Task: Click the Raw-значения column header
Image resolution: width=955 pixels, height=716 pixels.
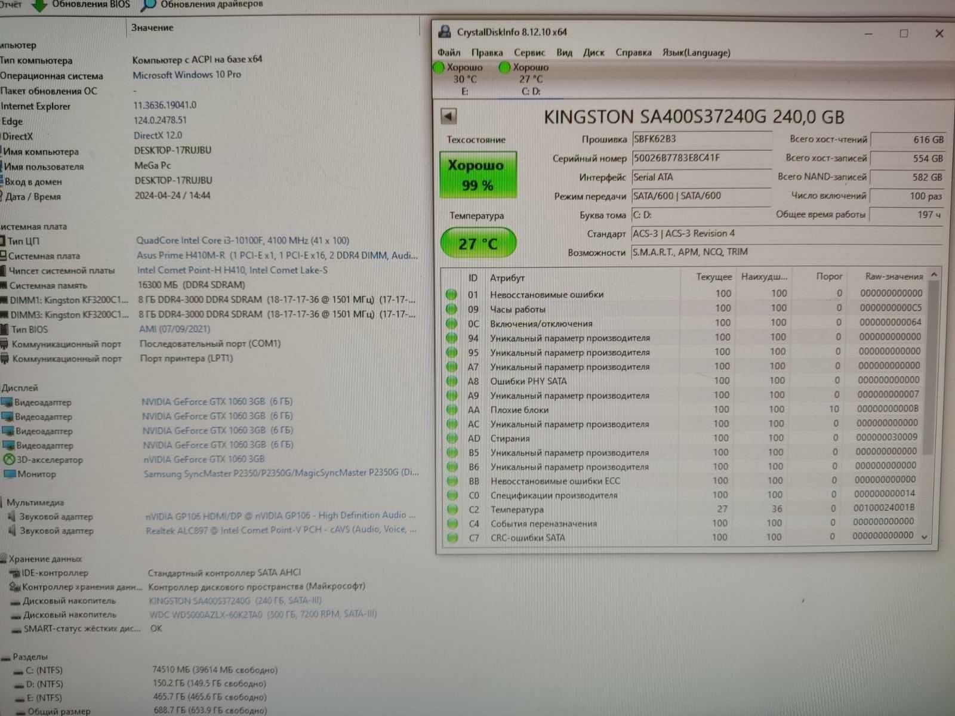Action: pos(894,276)
